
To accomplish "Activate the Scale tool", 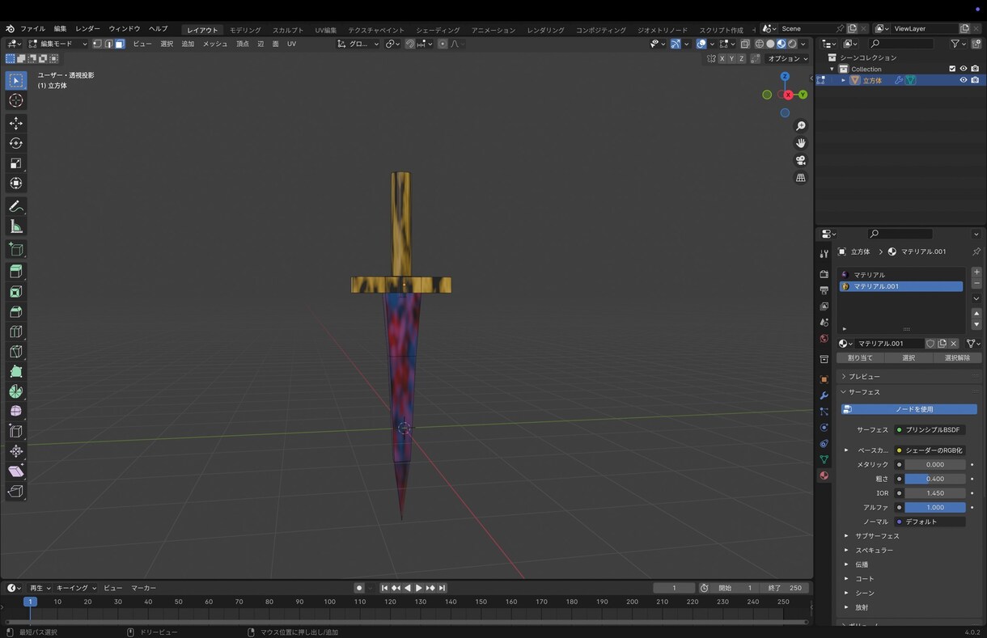I will click(x=16, y=163).
